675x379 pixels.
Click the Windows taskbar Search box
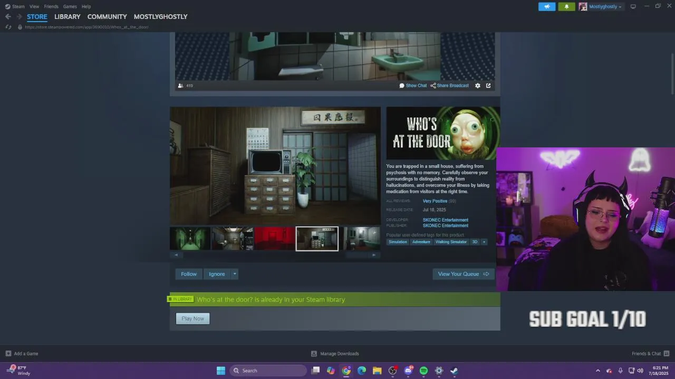tap(268, 371)
